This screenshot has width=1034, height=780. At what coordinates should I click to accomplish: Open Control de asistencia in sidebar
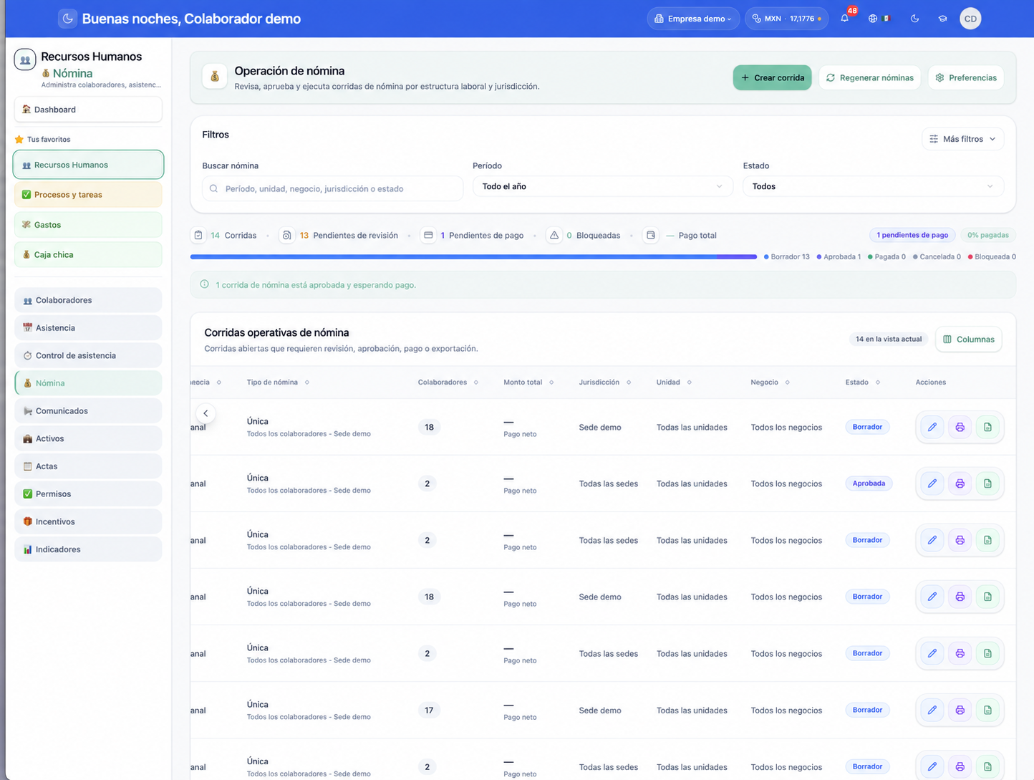88,355
